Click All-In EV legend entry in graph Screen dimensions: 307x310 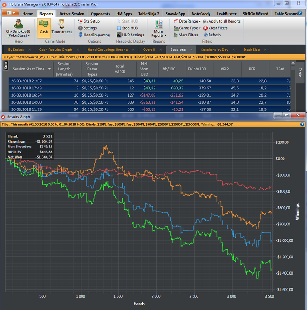[15, 152]
